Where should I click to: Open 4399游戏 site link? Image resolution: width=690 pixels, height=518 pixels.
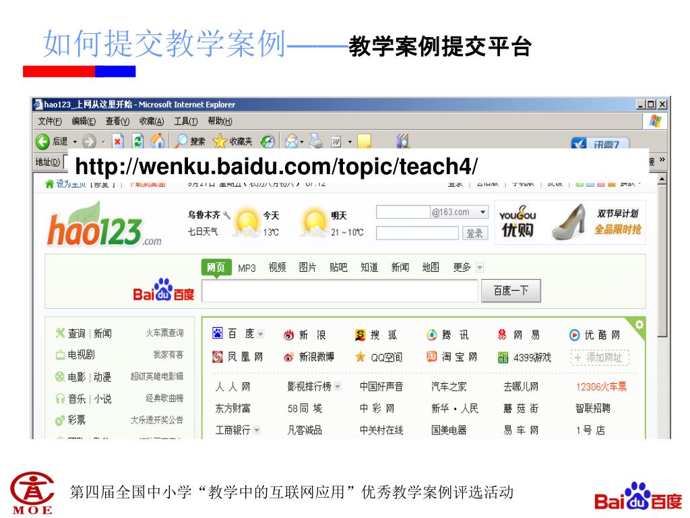point(524,357)
